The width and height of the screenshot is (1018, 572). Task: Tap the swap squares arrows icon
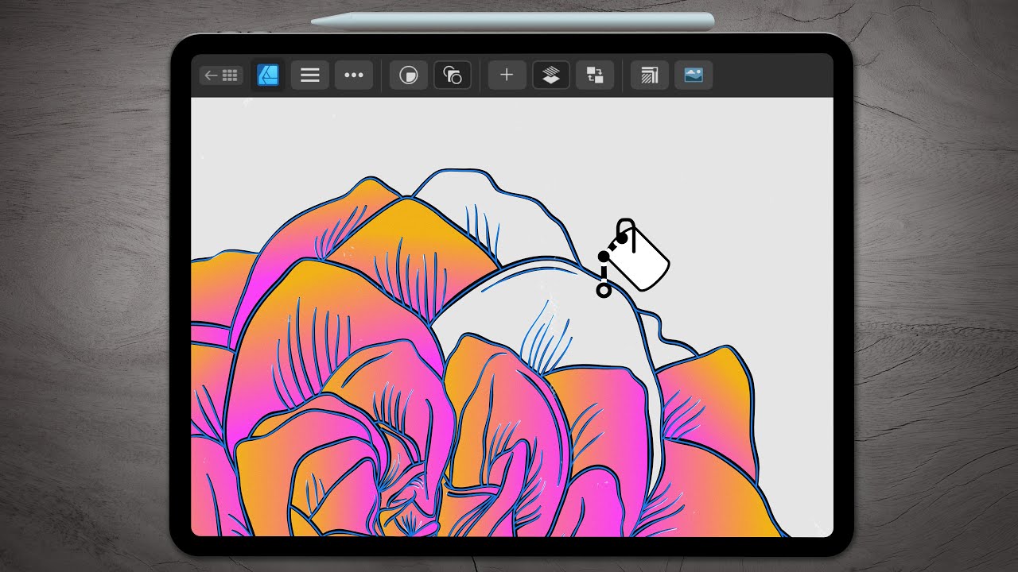tap(594, 75)
